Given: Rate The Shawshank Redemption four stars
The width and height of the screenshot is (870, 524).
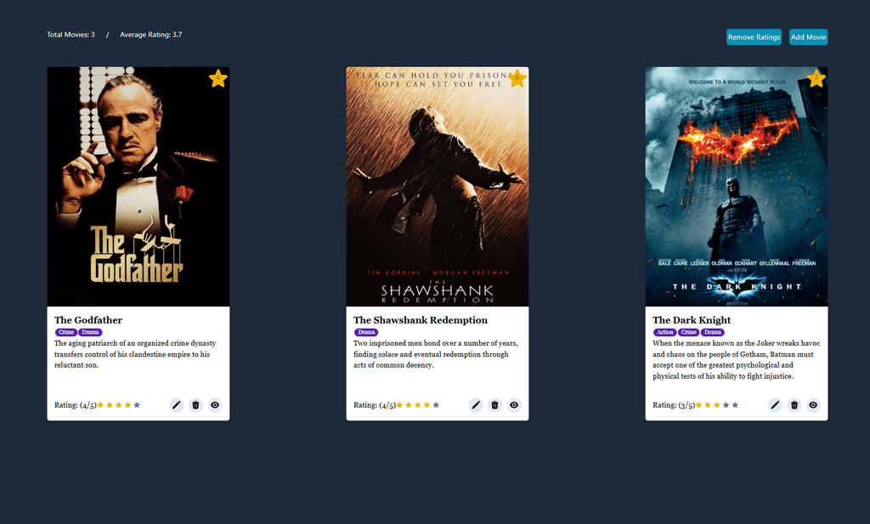Looking at the screenshot, I should (x=427, y=405).
